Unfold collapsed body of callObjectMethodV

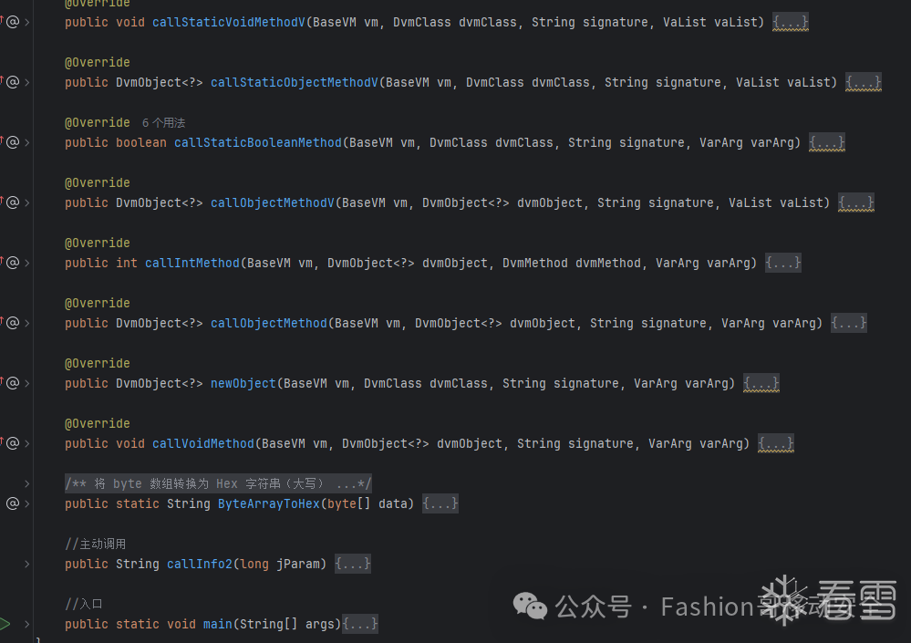click(855, 202)
